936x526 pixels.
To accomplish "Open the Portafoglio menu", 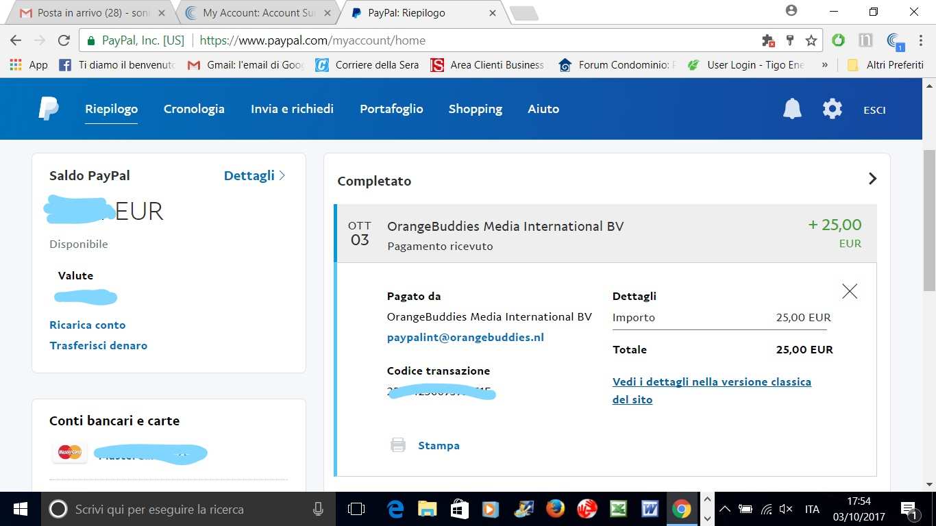I will tap(391, 109).
